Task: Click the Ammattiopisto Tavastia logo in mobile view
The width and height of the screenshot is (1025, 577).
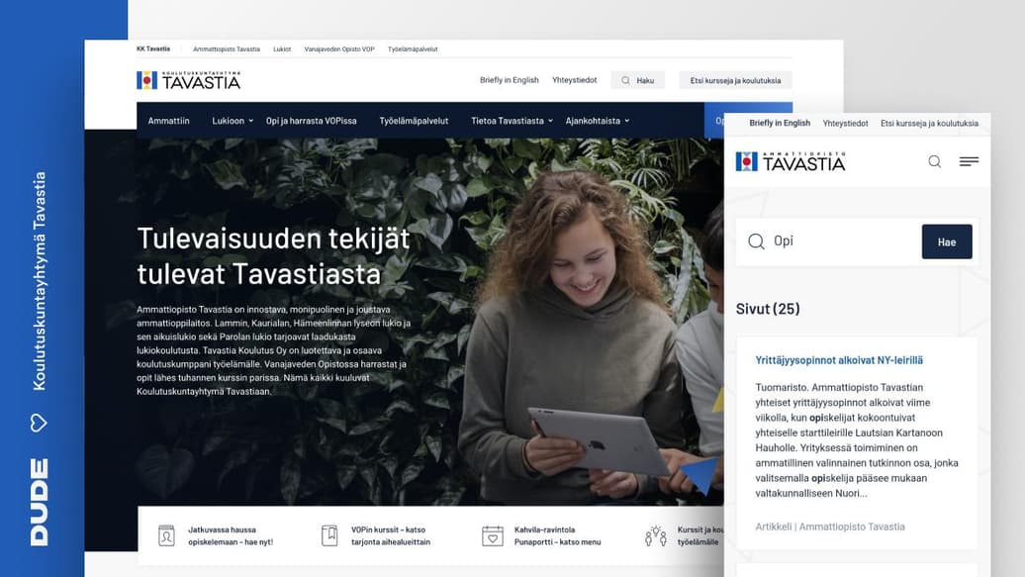Action: (x=791, y=161)
